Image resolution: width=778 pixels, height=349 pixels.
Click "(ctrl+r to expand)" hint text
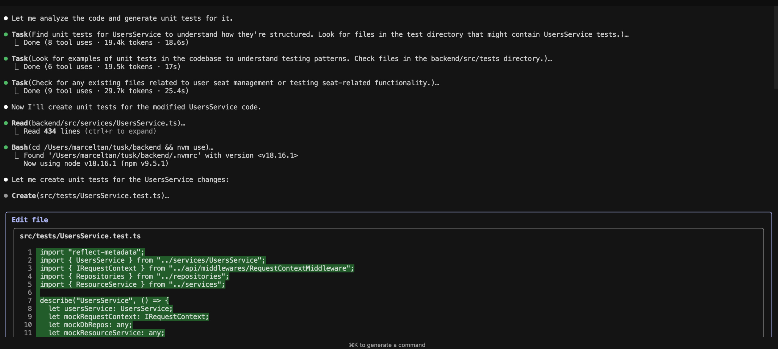pos(120,131)
